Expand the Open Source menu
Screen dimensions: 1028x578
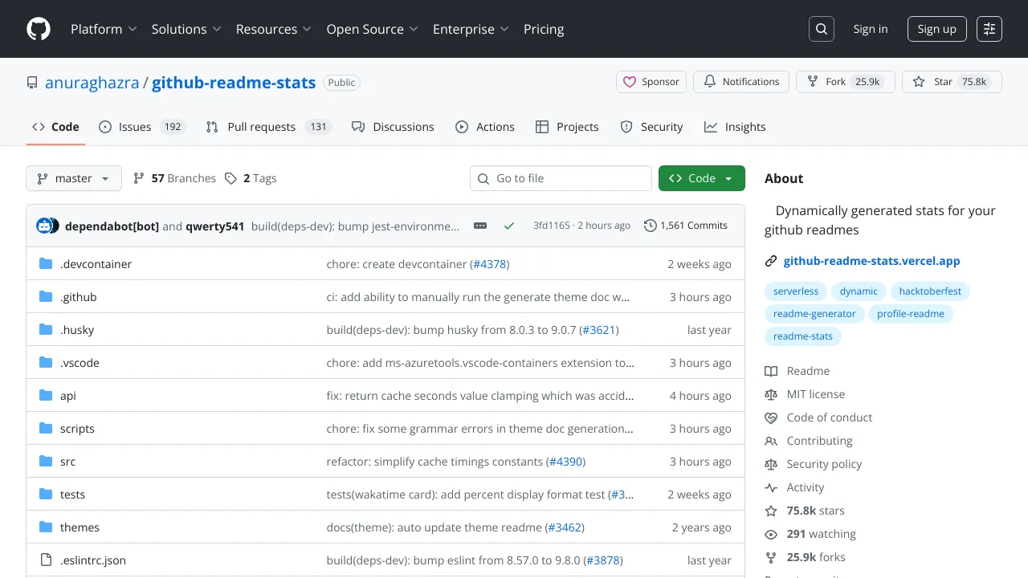click(372, 29)
